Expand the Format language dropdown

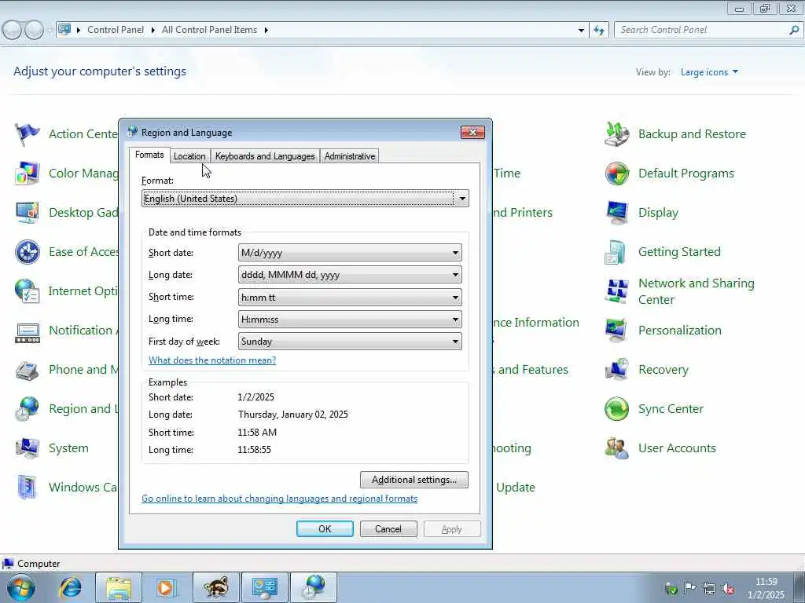tap(462, 199)
